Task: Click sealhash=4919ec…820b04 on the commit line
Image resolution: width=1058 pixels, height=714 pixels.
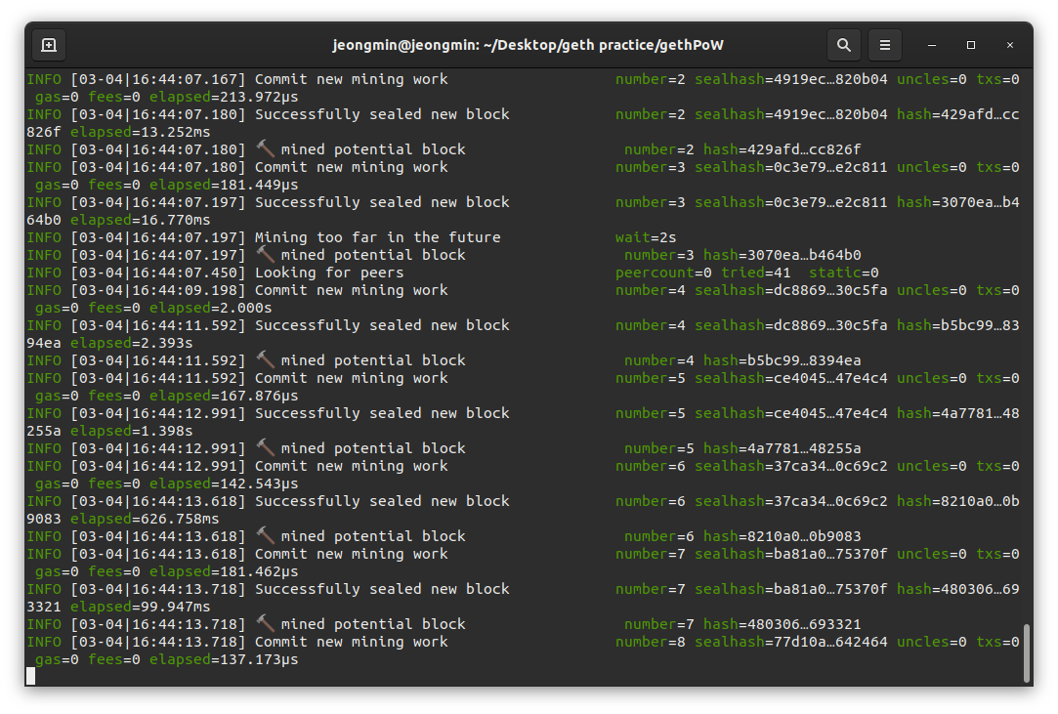Action: tap(790, 79)
